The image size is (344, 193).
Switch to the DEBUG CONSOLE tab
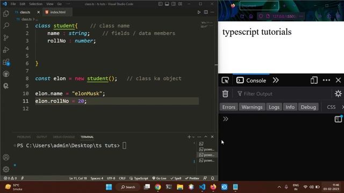[63, 137]
